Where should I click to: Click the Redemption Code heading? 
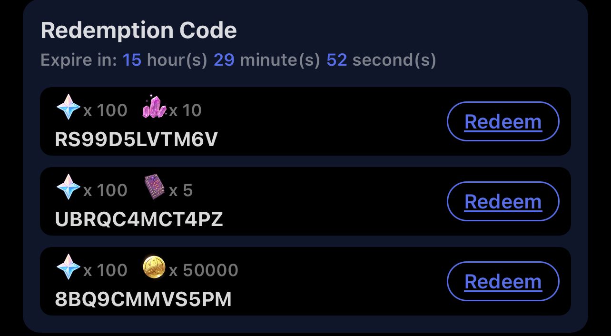[x=138, y=30]
